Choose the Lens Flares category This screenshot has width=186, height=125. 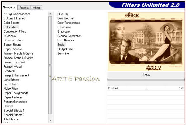11,84
